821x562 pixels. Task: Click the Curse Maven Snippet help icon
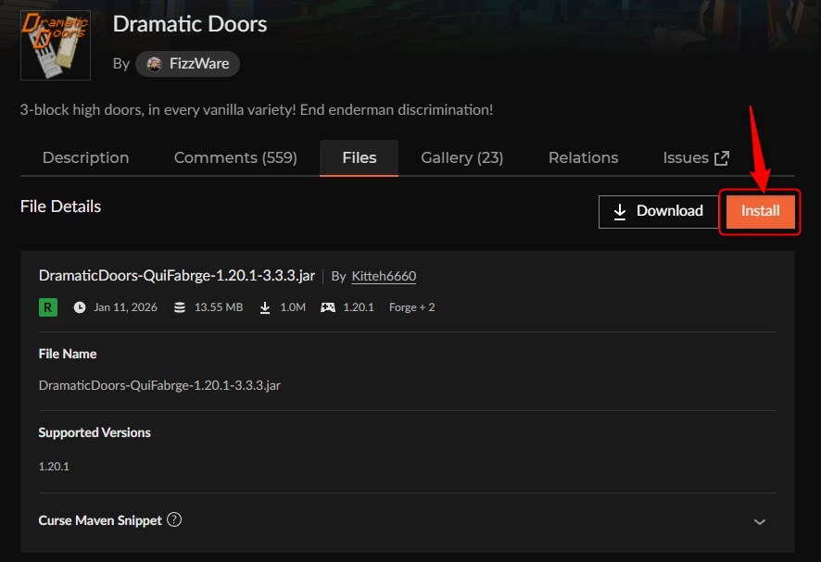click(174, 519)
